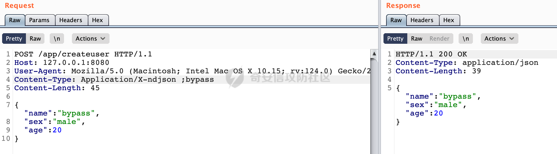
Task: Open the Request Hex tab
Action: pos(98,20)
